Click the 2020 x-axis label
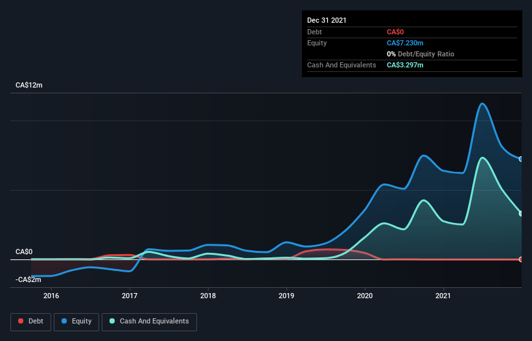This screenshot has width=532, height=341. 365,296
